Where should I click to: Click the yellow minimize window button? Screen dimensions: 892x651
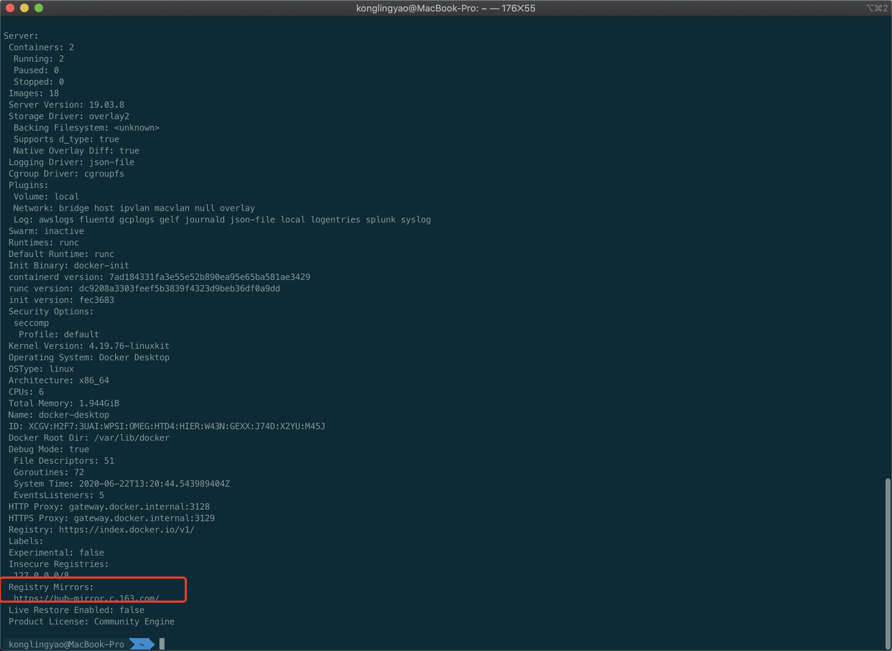(24, 8)
